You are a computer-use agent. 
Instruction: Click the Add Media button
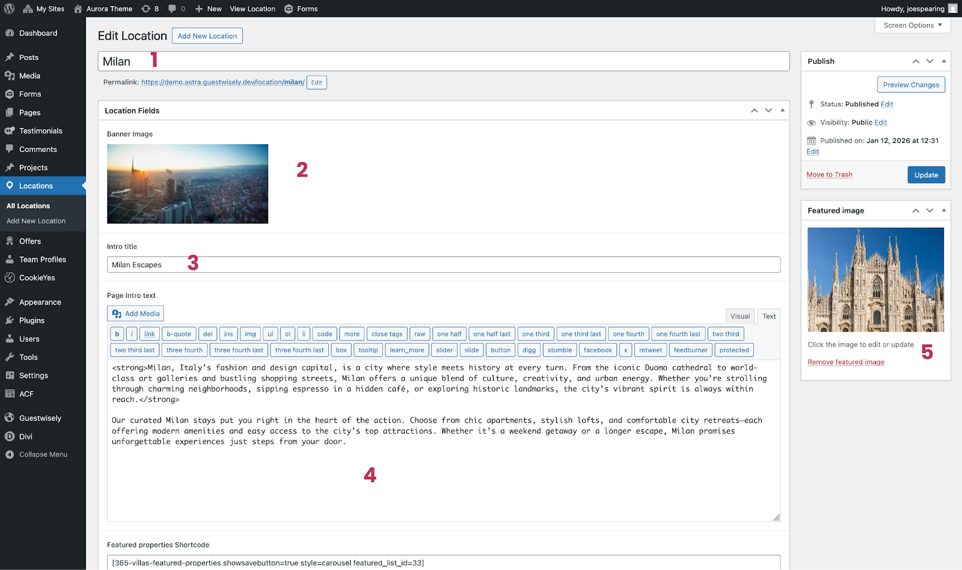tap(136, 314)
